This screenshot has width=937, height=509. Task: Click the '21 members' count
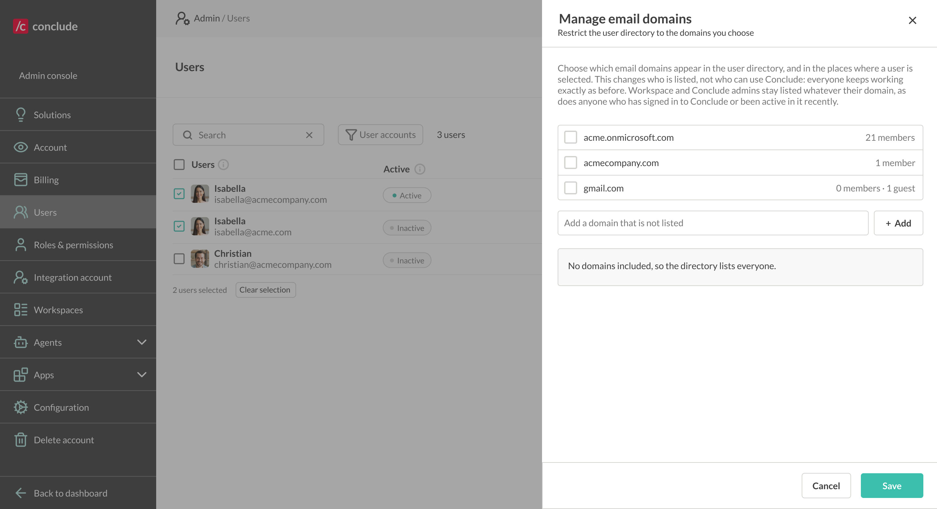coord(890,137)
